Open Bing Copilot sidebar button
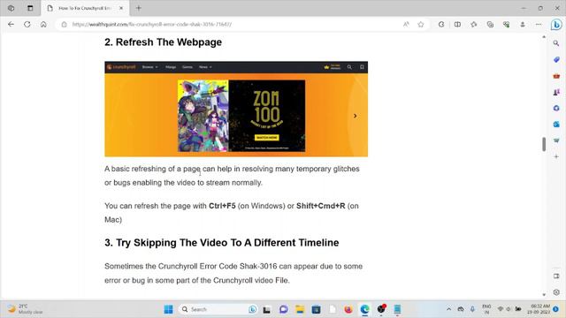566x318 pixels. pyautogui.click(x=556, y=25)
